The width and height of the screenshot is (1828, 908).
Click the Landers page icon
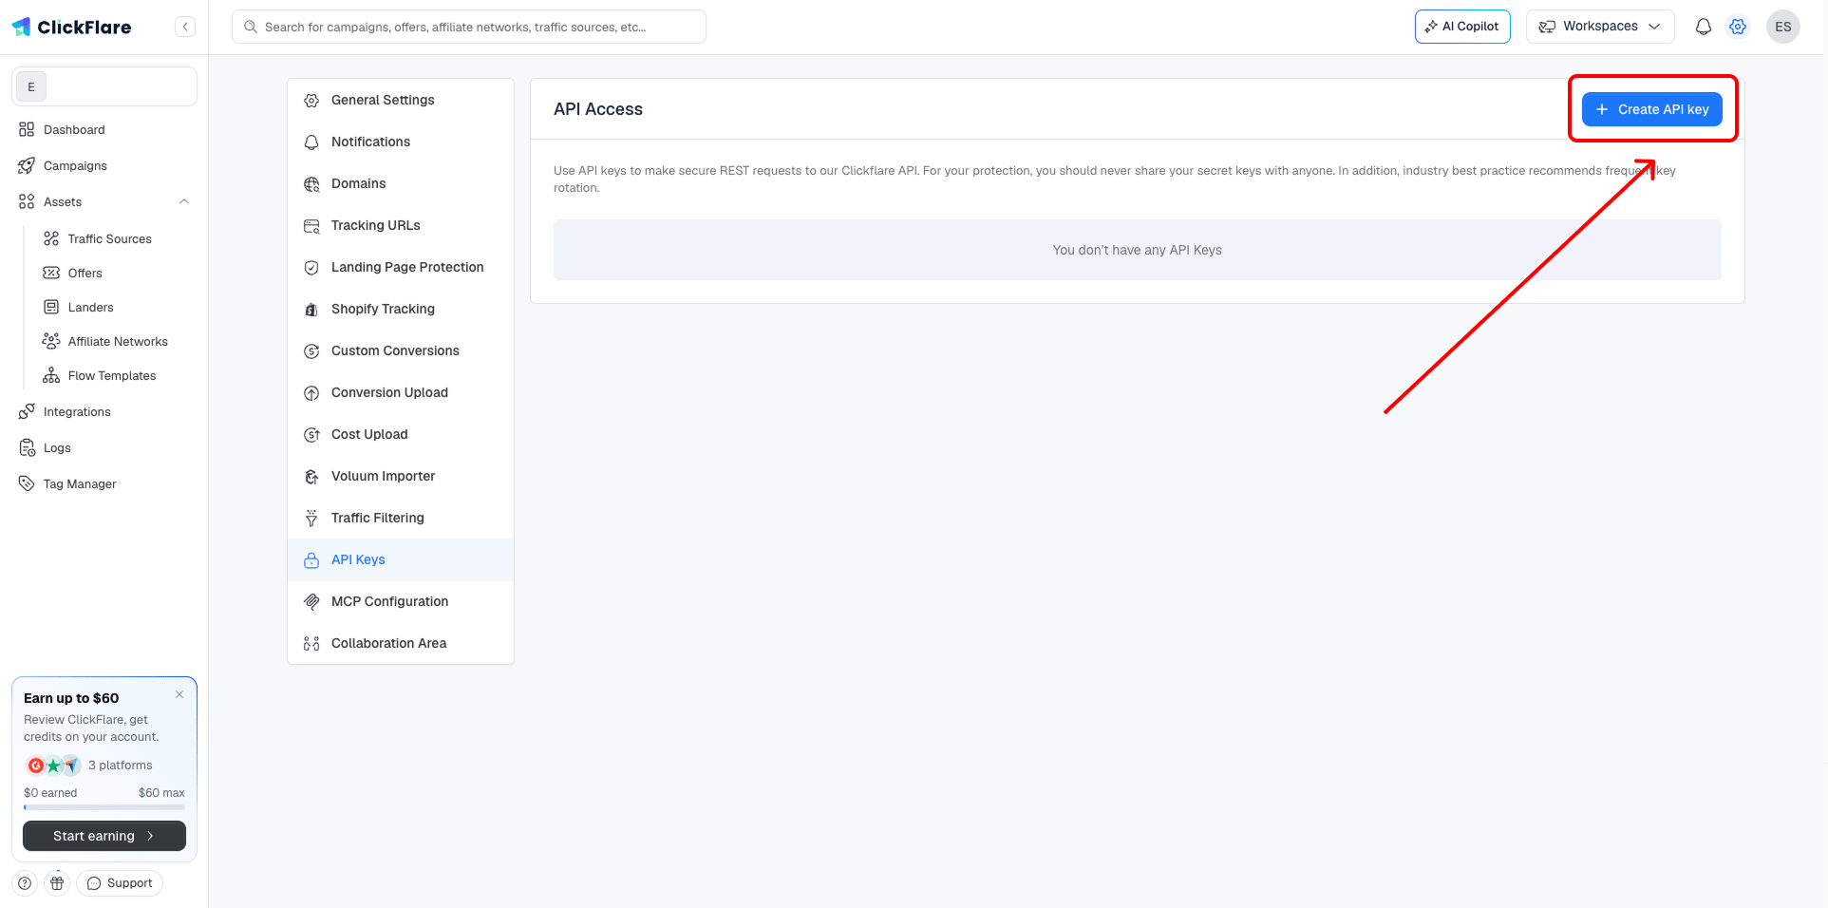point(51,307)
